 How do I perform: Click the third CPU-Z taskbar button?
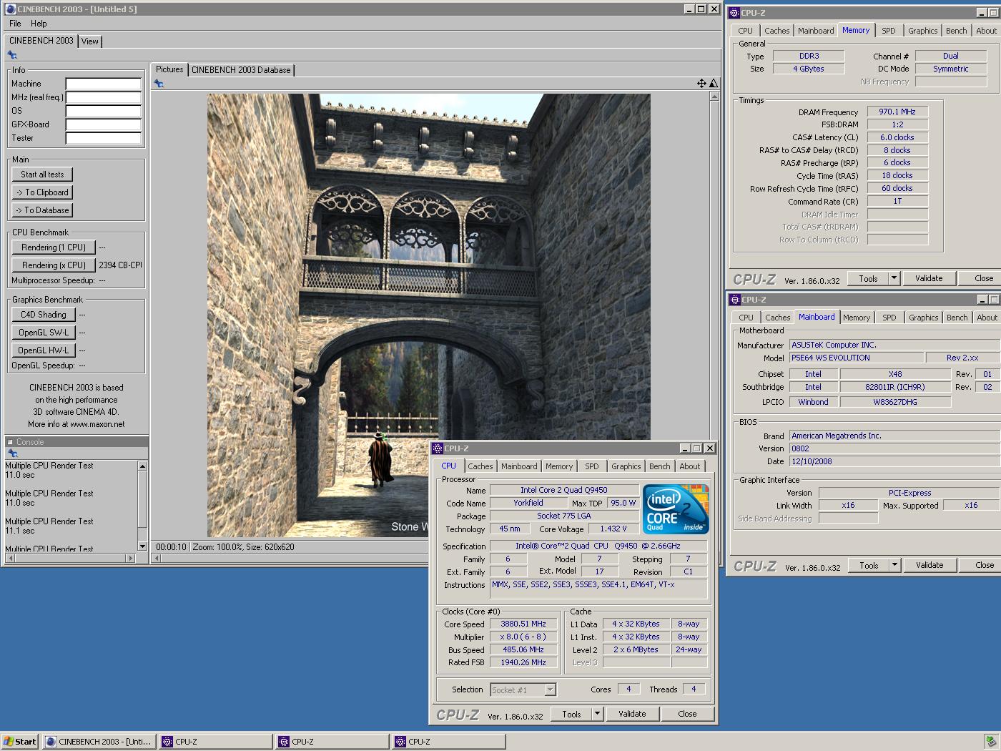pos(448,742)
